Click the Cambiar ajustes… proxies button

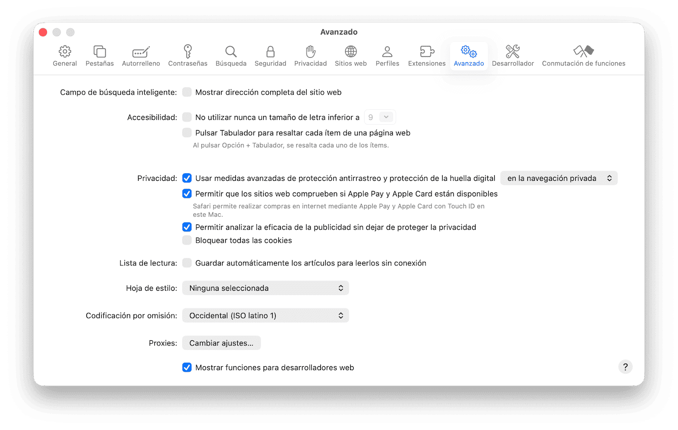[221, 343]
